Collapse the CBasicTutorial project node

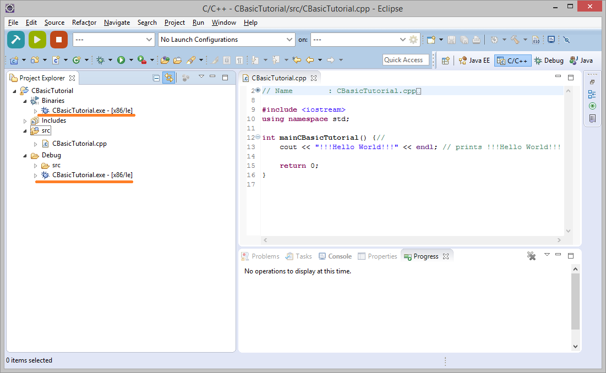15,91
